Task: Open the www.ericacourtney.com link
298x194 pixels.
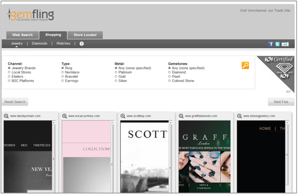Action: (x=84, y=116)
